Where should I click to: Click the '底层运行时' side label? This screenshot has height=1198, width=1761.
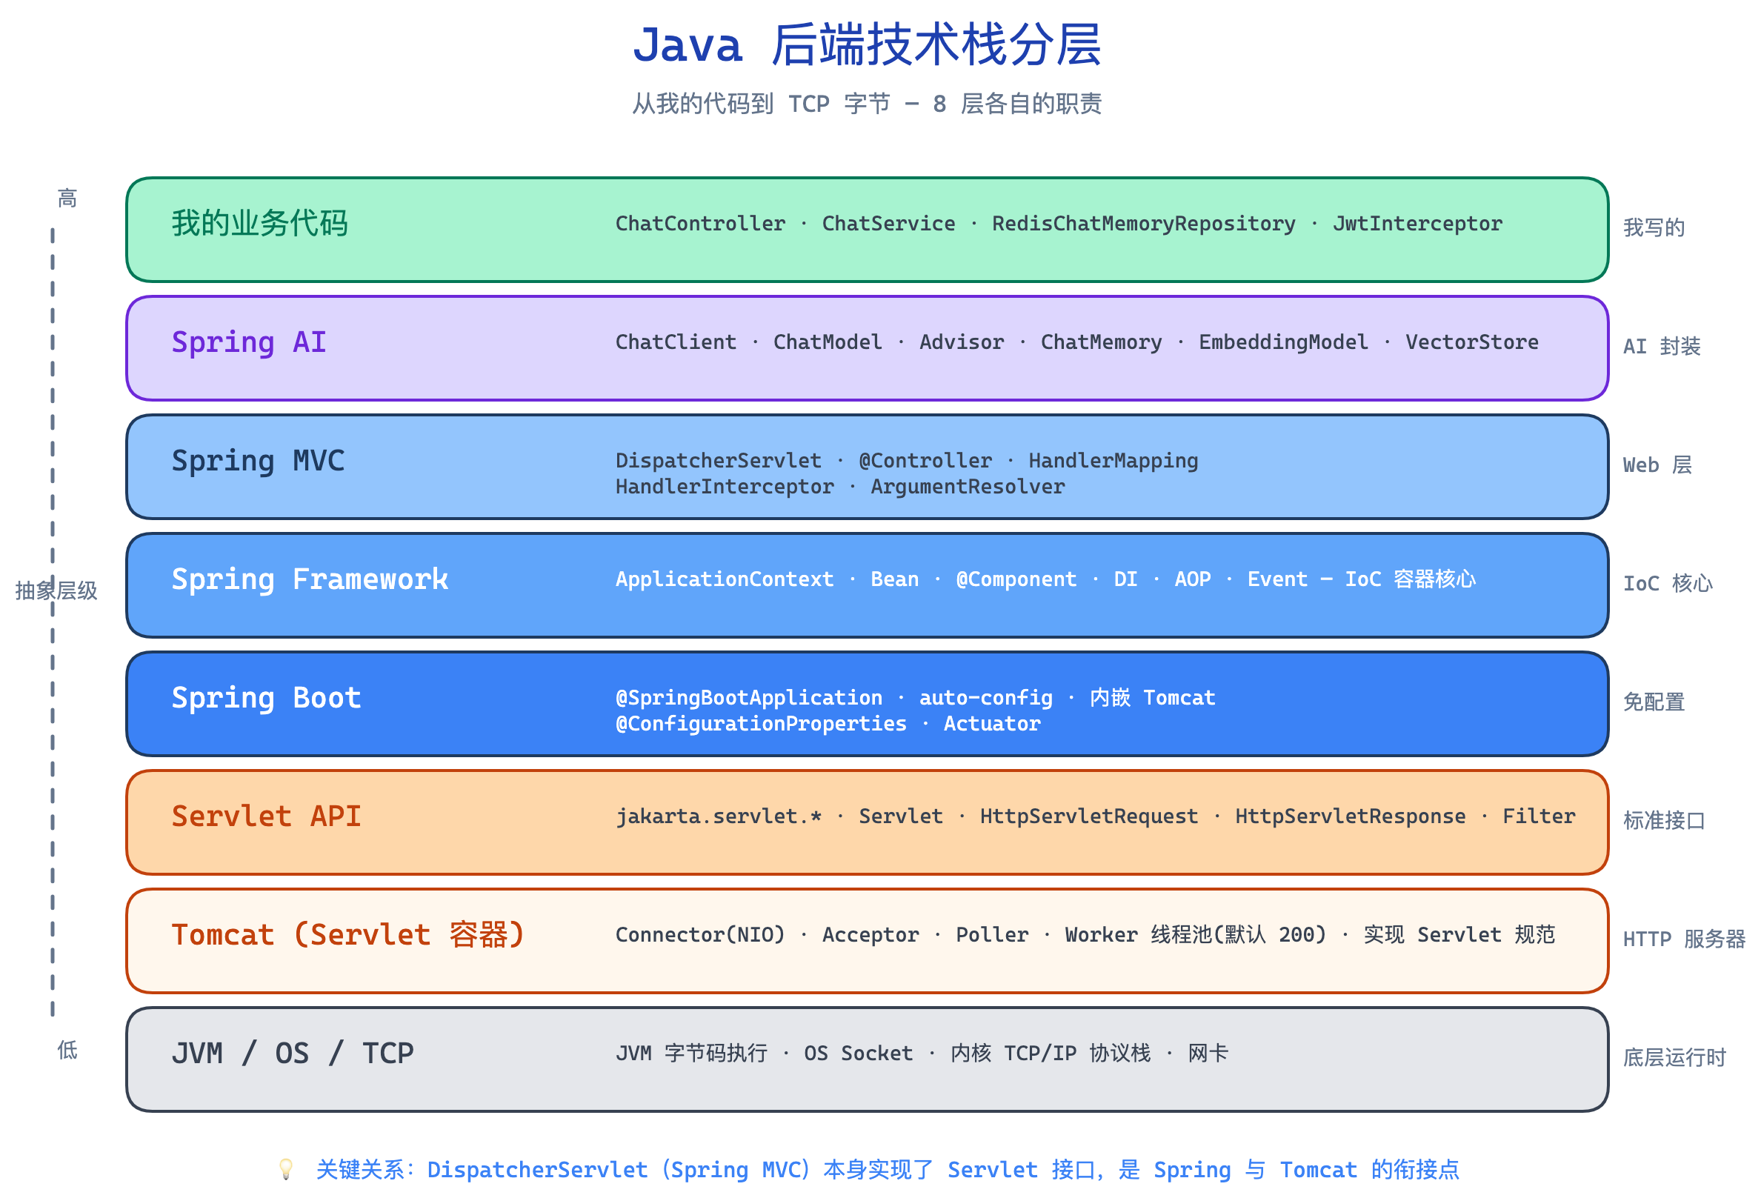pos(1674,1057)
